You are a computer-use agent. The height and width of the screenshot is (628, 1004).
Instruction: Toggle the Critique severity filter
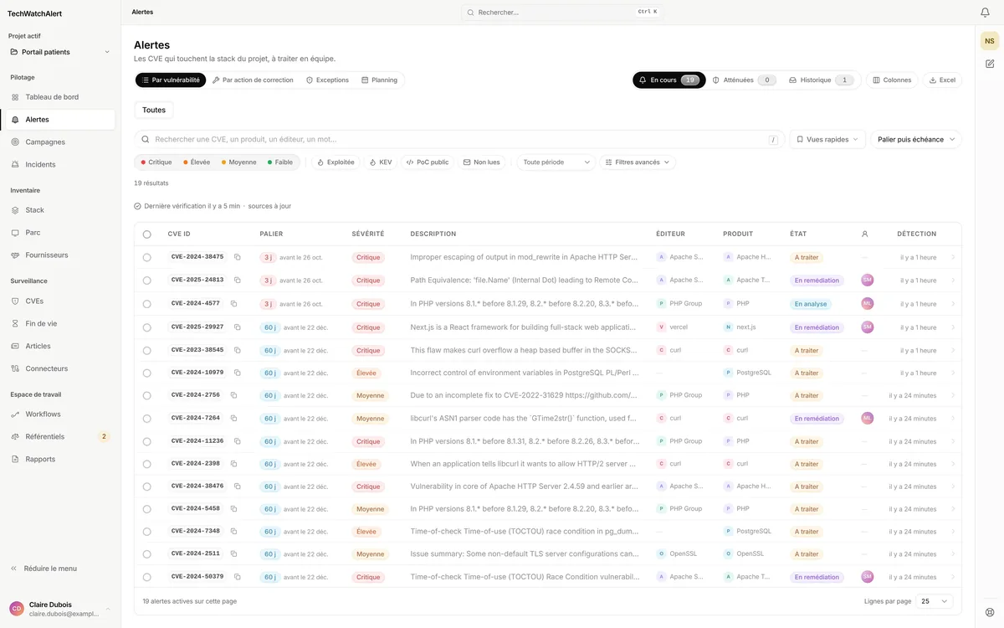156,162
